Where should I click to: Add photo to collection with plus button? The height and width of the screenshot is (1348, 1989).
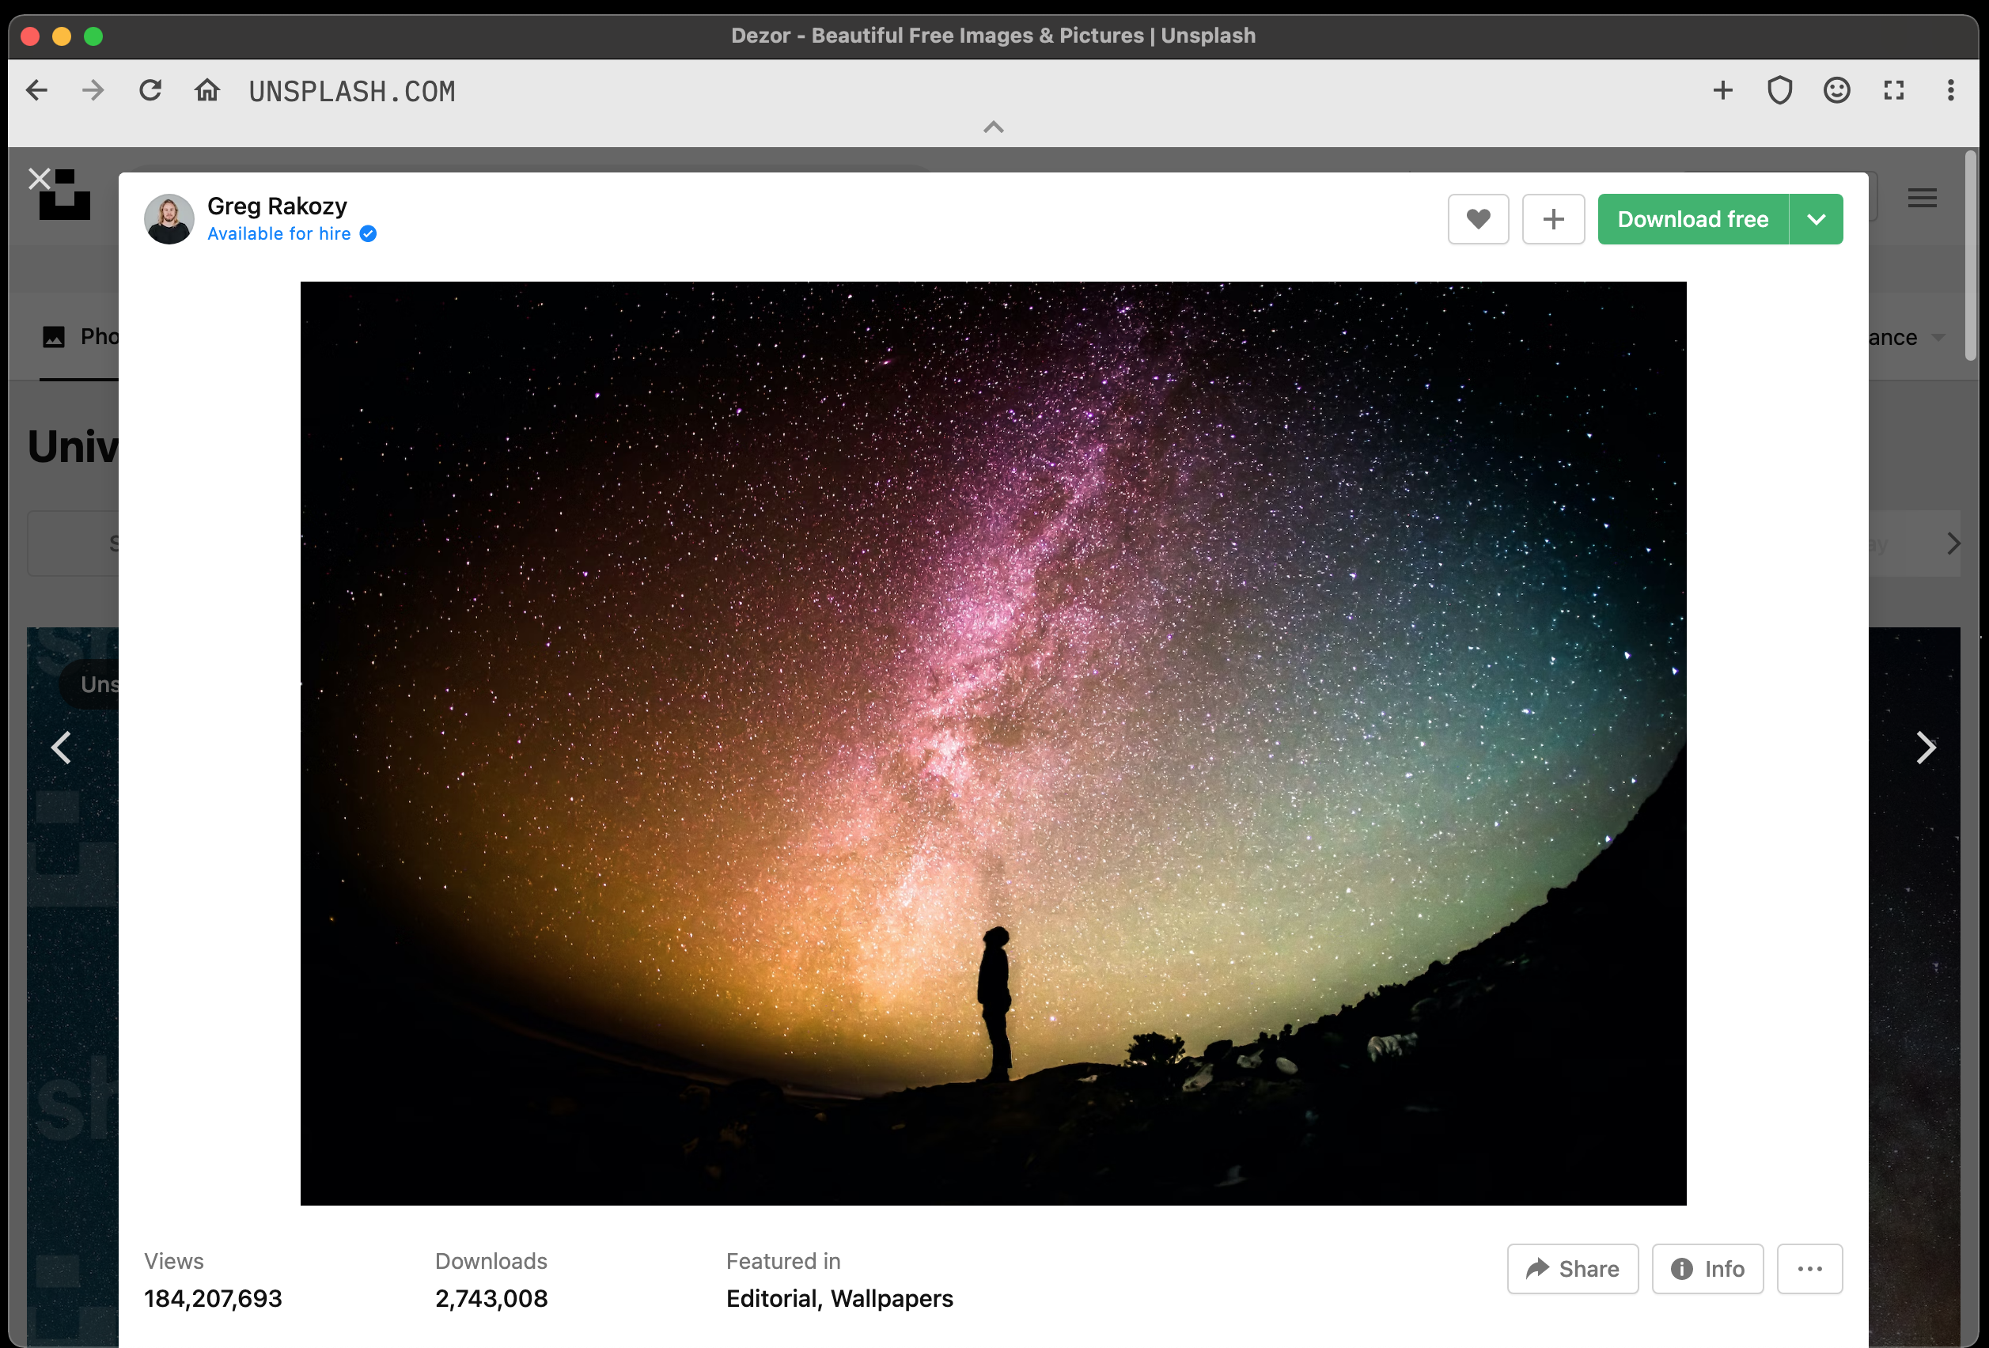click(x=1552, y=219)
